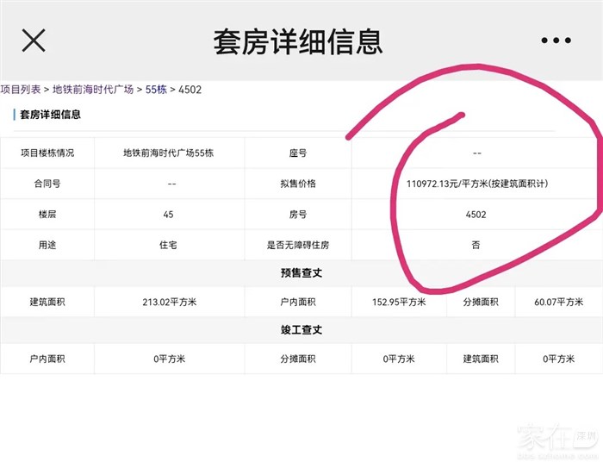This screenshot has height=462, width=603.
Task: Close the page with the X icon
Action: 34,41
